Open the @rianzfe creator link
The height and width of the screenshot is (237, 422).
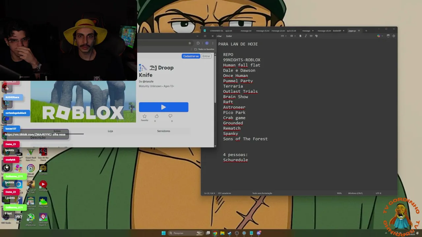point(148,82)
